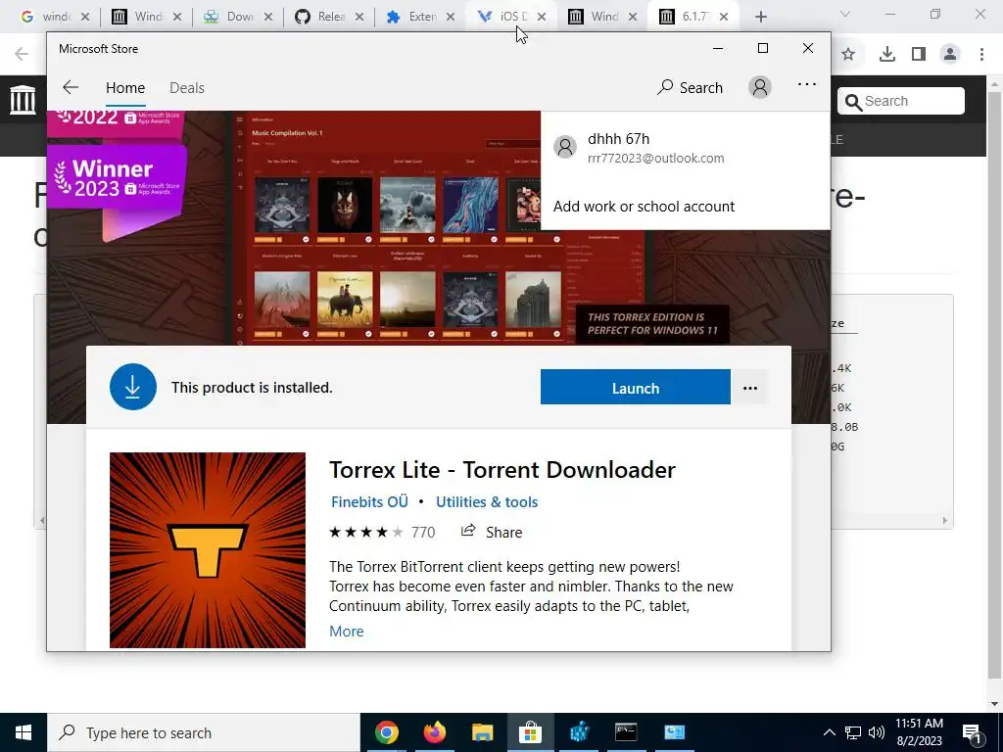The height and width of the screenshot is (752, 1003).
Task: Select the dhhh 67h account entry
Action: tap(685, 148)
